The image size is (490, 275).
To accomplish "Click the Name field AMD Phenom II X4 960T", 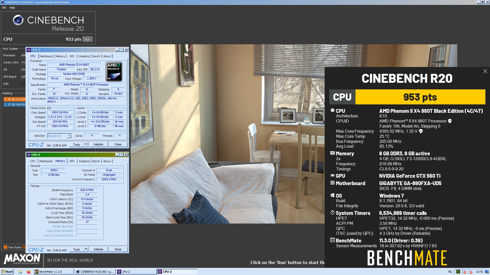I will pos(74,65).
